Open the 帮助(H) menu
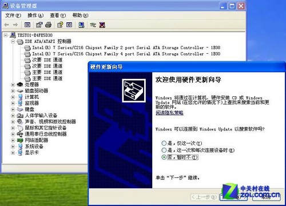The height and width of the screenshot is (206, 286). tap(80, 15)
